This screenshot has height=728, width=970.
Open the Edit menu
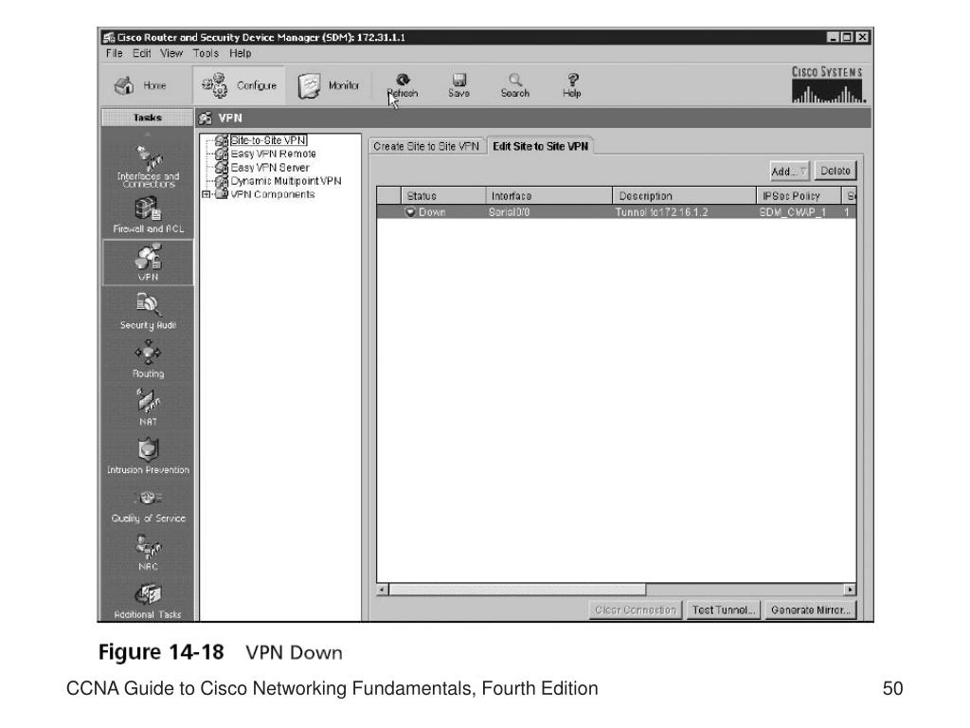[x=142, y=53]
